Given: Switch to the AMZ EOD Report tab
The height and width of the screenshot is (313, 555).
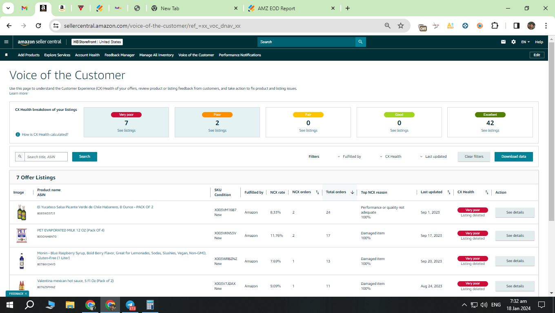Looking at the screenshot, I should point(291,8).
